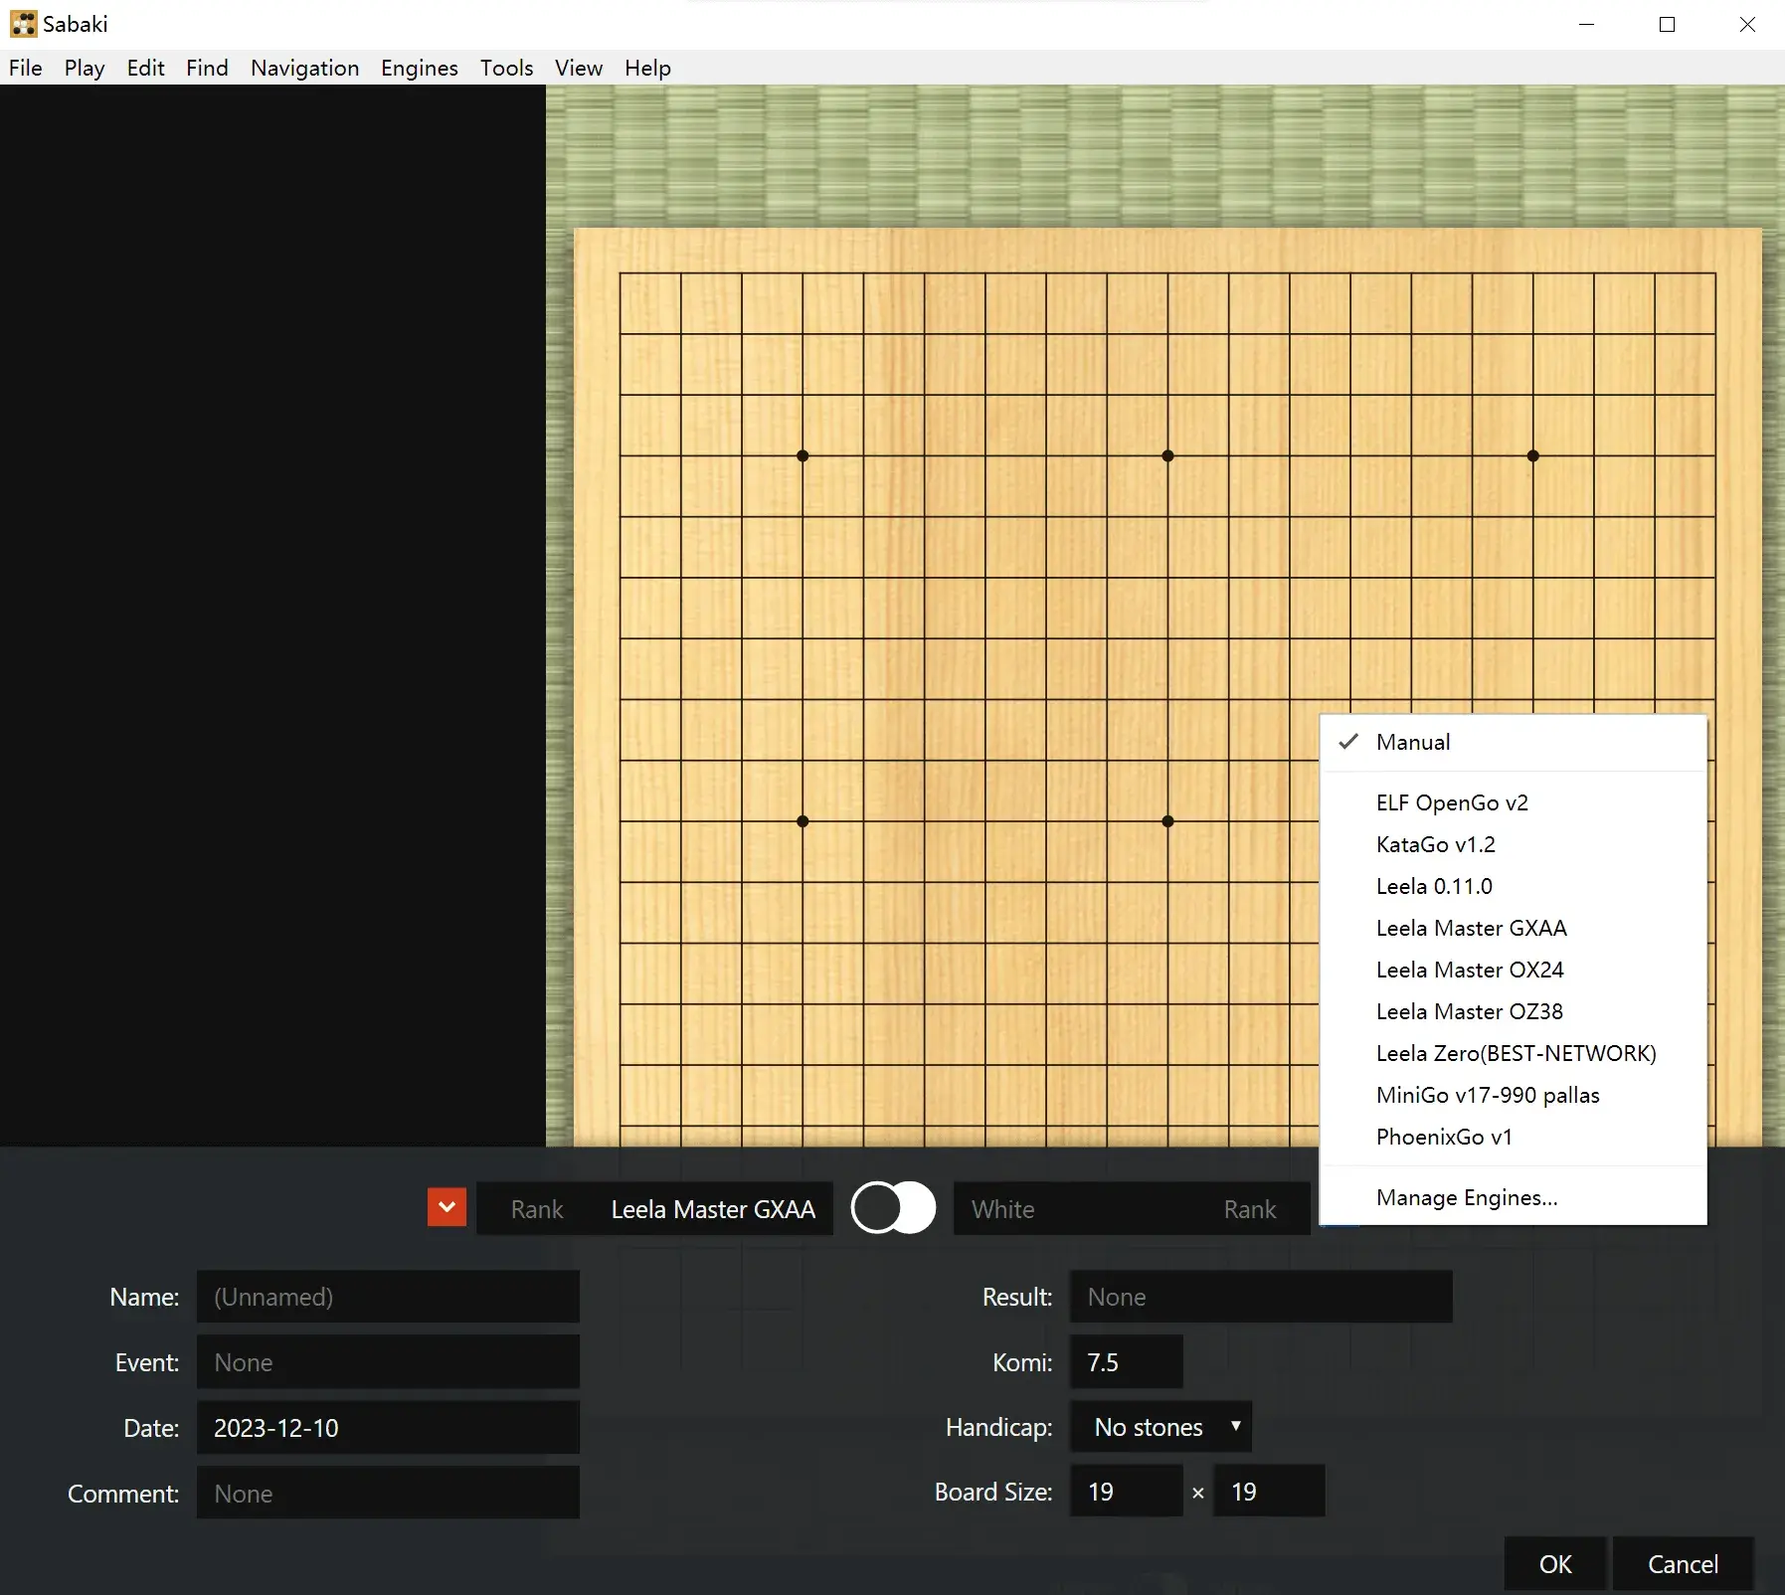The height and width of the screenshot is (1595, 1785).
Task: Open the File menu
Action: click(x=26, y=68)
